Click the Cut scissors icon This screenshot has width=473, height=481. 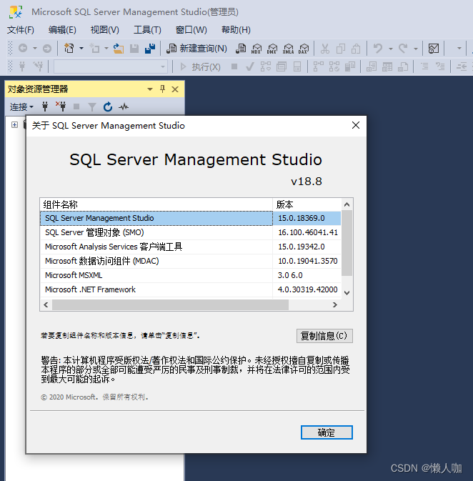325,49
